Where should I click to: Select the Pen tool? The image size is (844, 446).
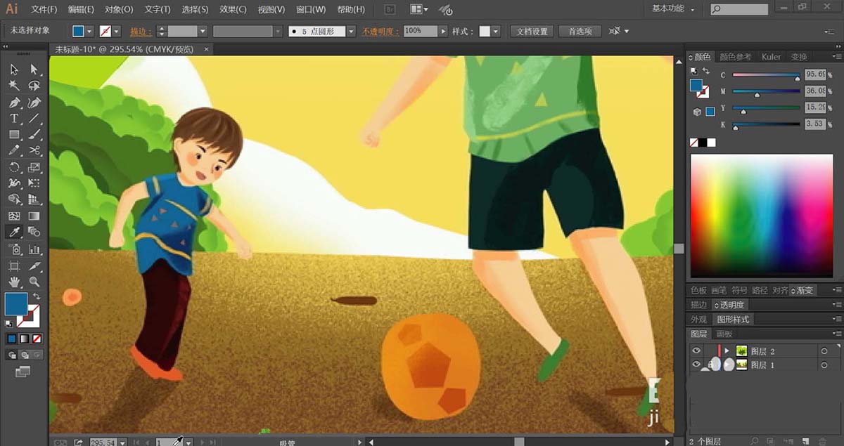14,103
